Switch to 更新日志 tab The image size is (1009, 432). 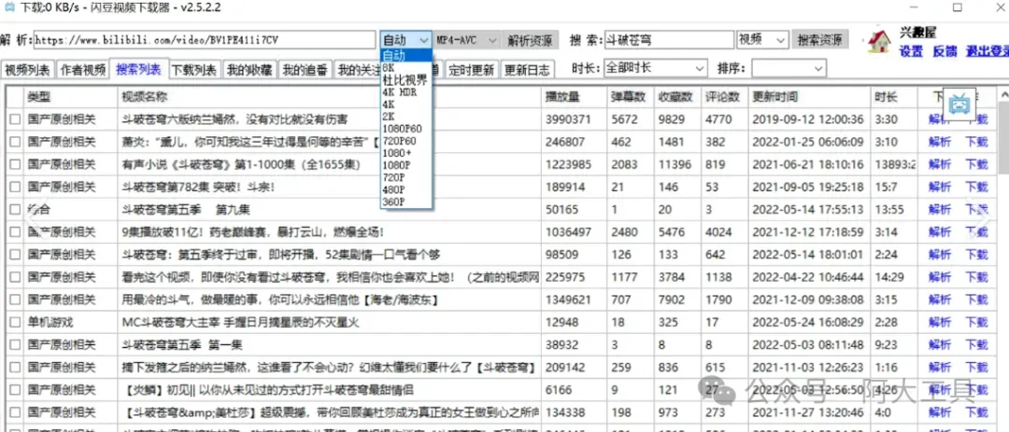pyautogui.click(x=527, y=71)
